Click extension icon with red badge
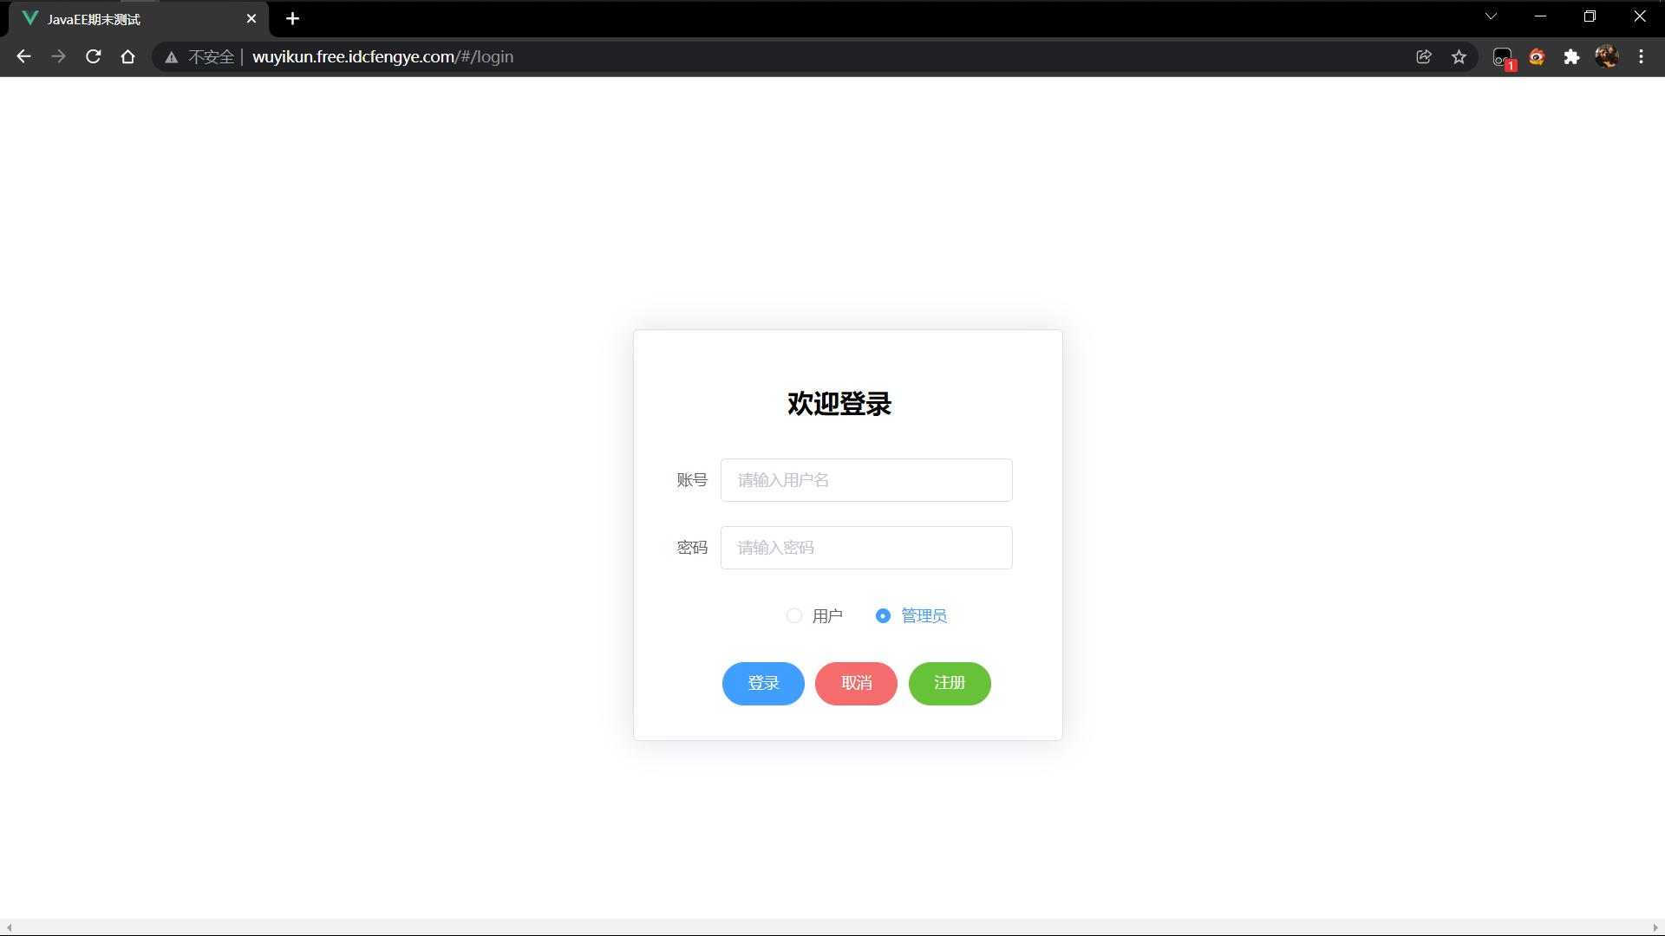 tap(1503, 58)
